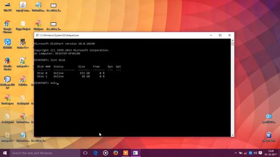Click the network status tray icon
This screenshot has width=280, height=157.
click(245, 153)
